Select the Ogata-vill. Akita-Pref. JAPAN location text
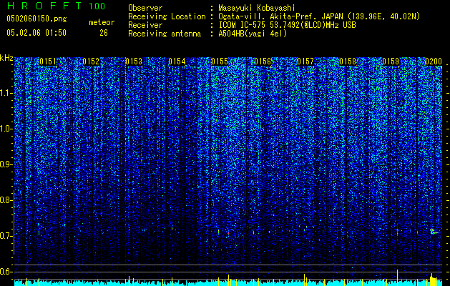The height and width of the screenshot is (286, 450). 319,16
